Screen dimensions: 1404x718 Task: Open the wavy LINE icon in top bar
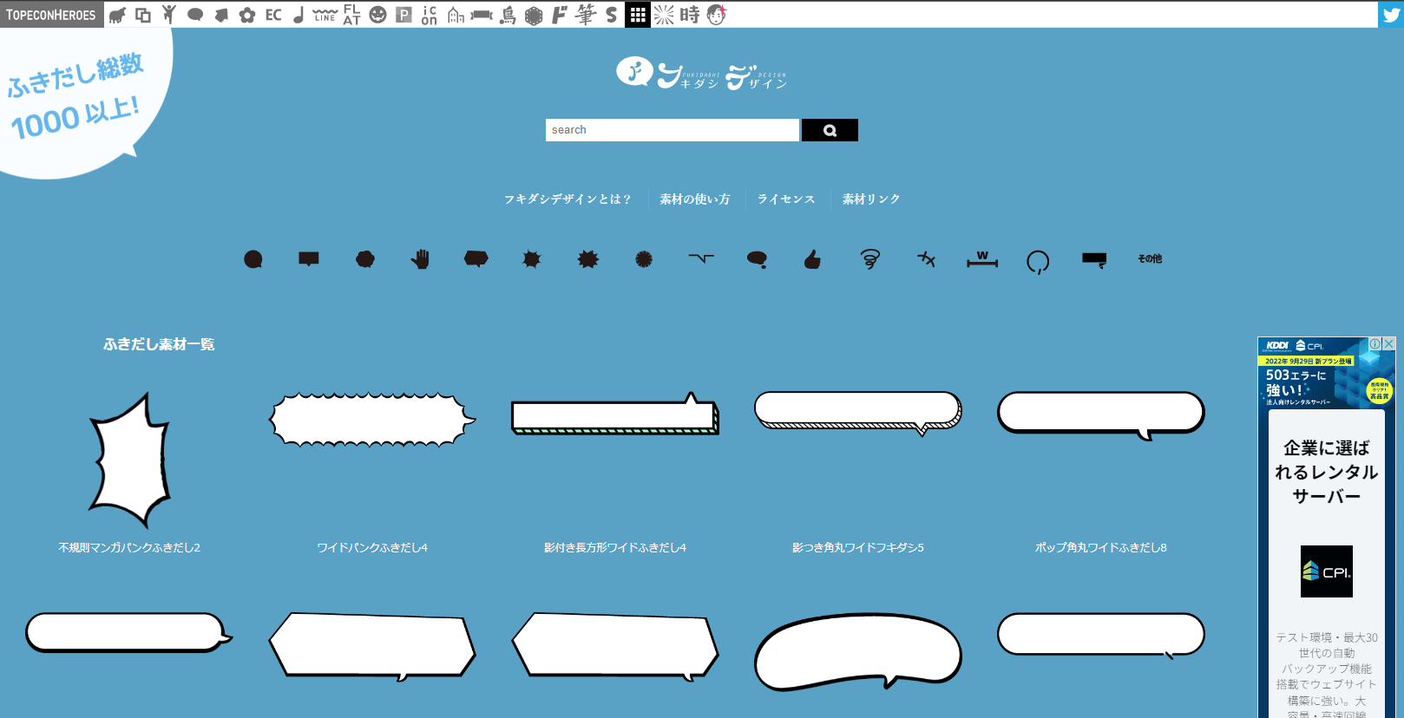click(325, 15)
